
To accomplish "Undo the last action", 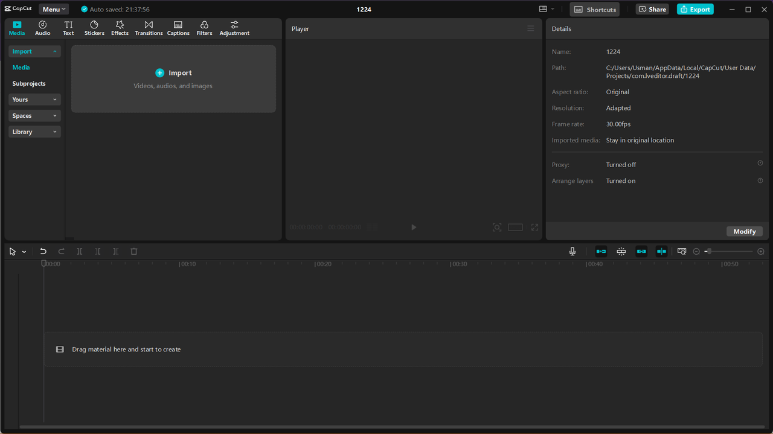I will click(x=43, y=252).
